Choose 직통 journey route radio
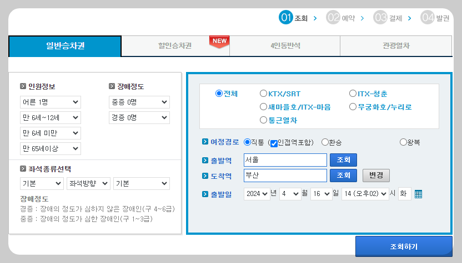Viewport: 462px width, 263px height. 247,142
